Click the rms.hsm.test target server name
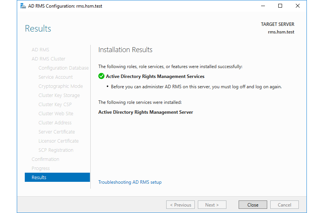Screen dimensions: 324x213 pyautogui.click(x=281, y=32)
